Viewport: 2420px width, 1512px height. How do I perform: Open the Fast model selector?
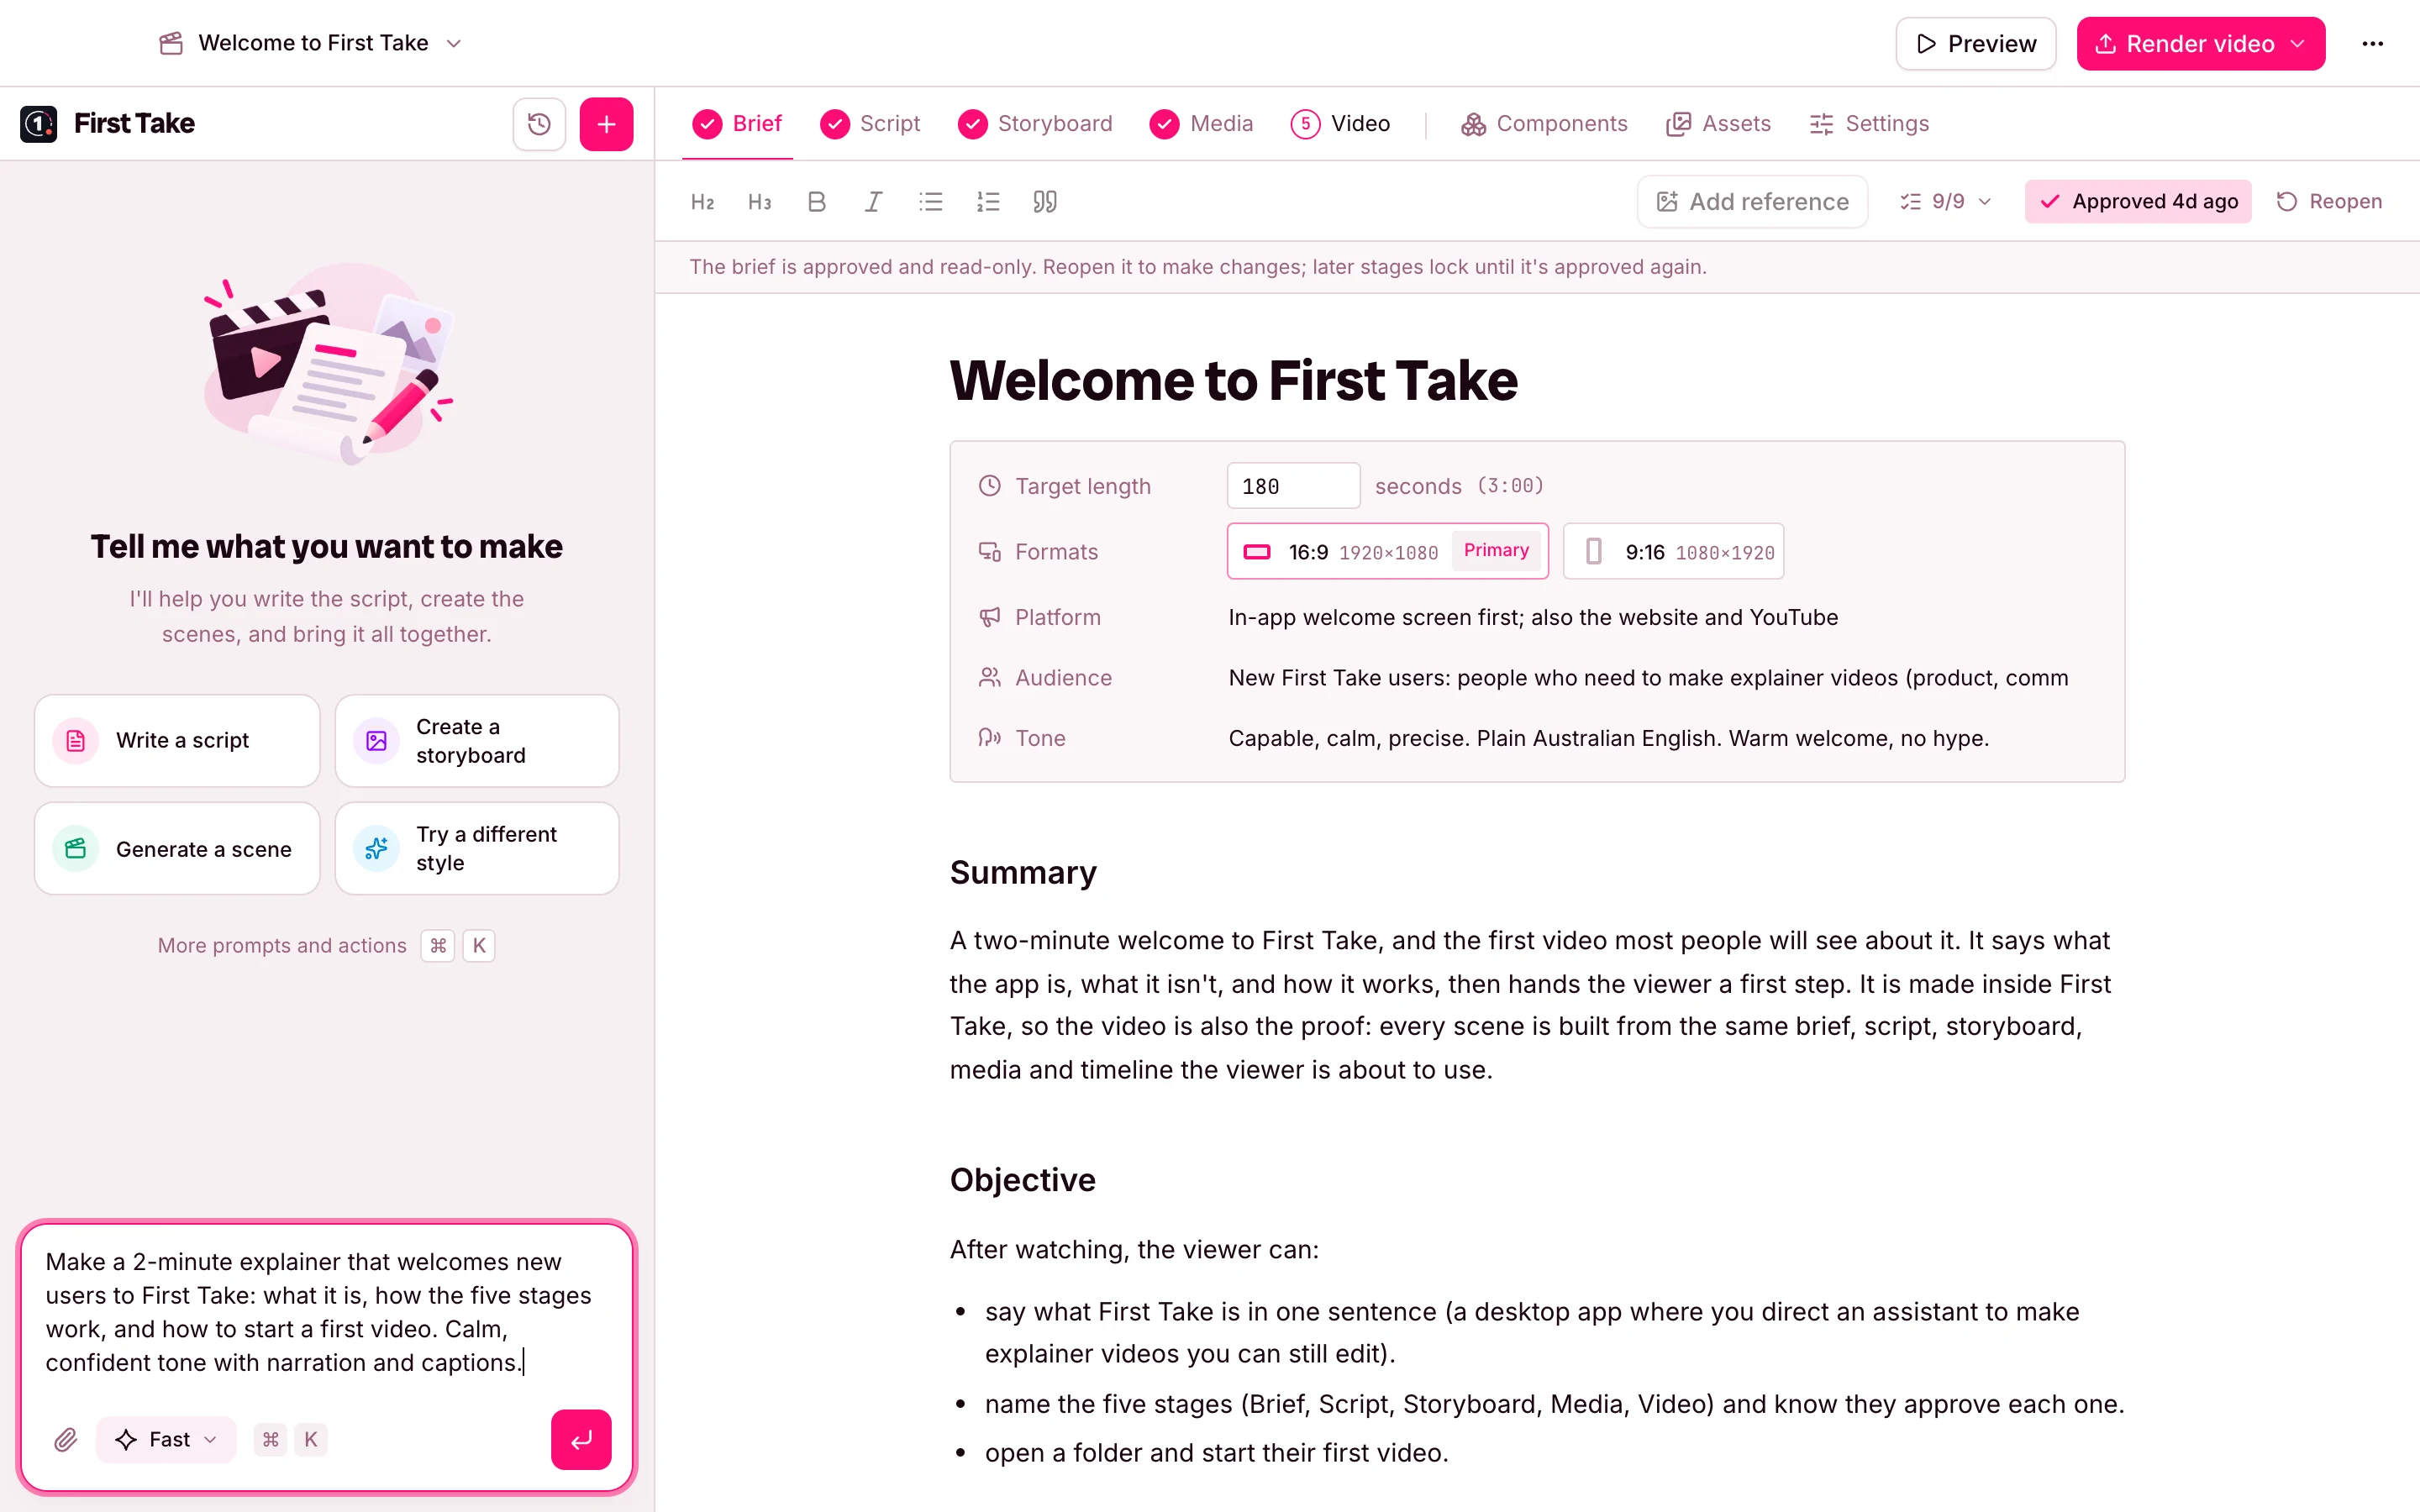166,1439
